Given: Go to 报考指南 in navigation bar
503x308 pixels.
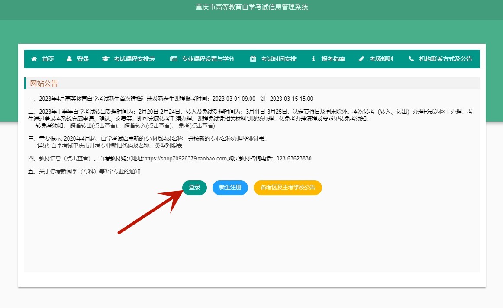Looking at the screenshot, I should pyautogui.click(x=333, y=59).
